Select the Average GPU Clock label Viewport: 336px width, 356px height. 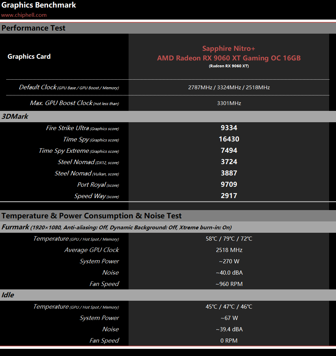click(92, 250)
